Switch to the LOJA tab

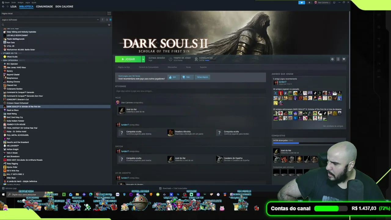click(13, 6)
